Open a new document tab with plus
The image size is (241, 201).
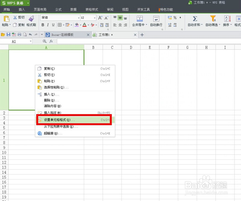click(142, 35)
